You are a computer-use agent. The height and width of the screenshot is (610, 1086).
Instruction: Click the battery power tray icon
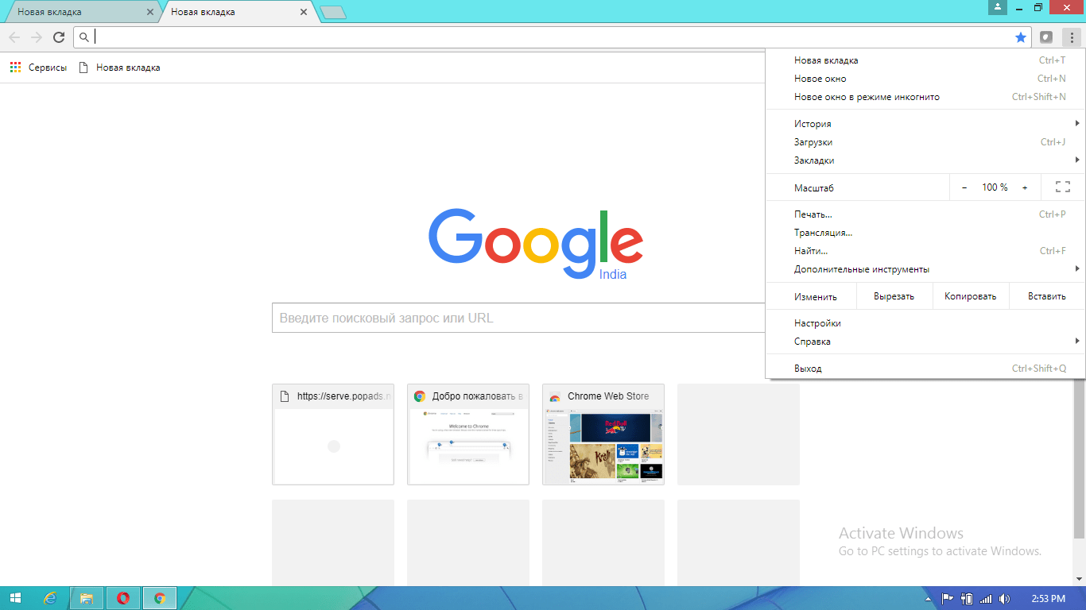point(967,599)
